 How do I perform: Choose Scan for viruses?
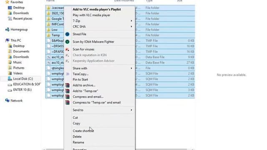83,49
